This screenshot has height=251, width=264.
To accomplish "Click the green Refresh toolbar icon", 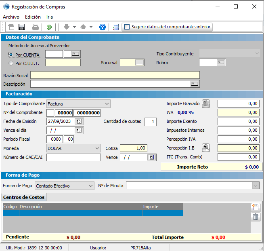I will tap(49, 27).
